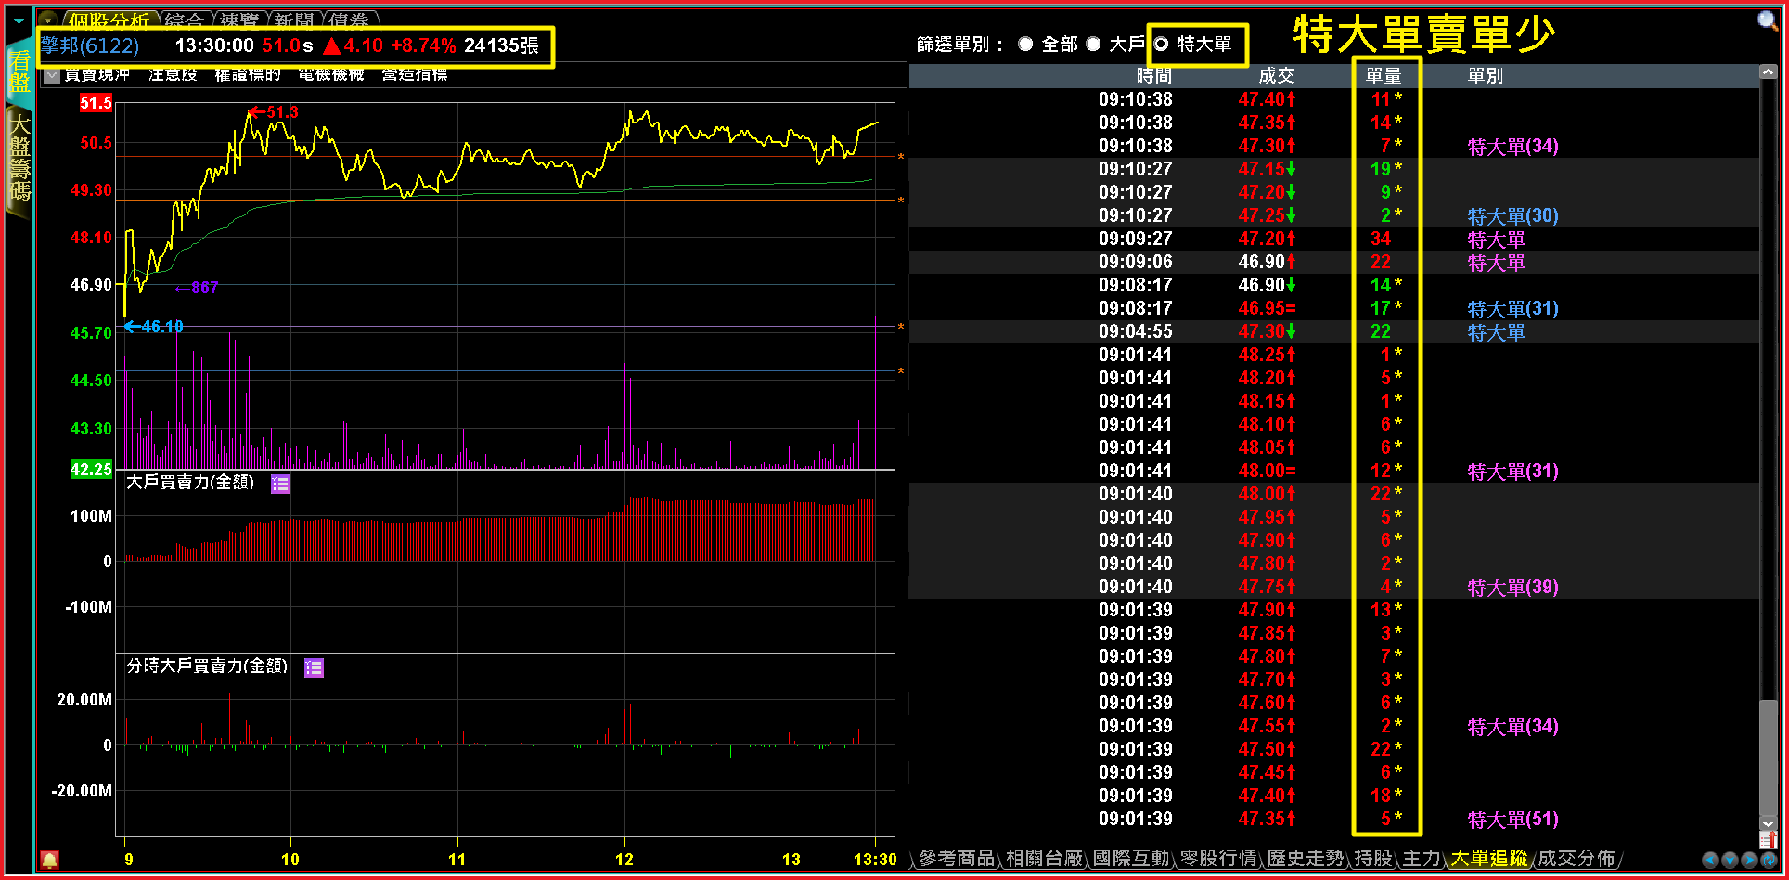Click the blue left arrow navigation icon

click(x=1710, y=861)
